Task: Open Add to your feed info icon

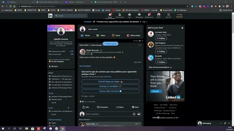Action: [x=182, y=28]
